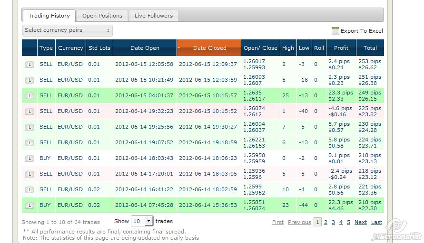Image resolution: width=424 pixels, height=243 pixels.
Task: Click the L icon for trade opened 2012-06-14 19:25:56
Action: point(30,127)
